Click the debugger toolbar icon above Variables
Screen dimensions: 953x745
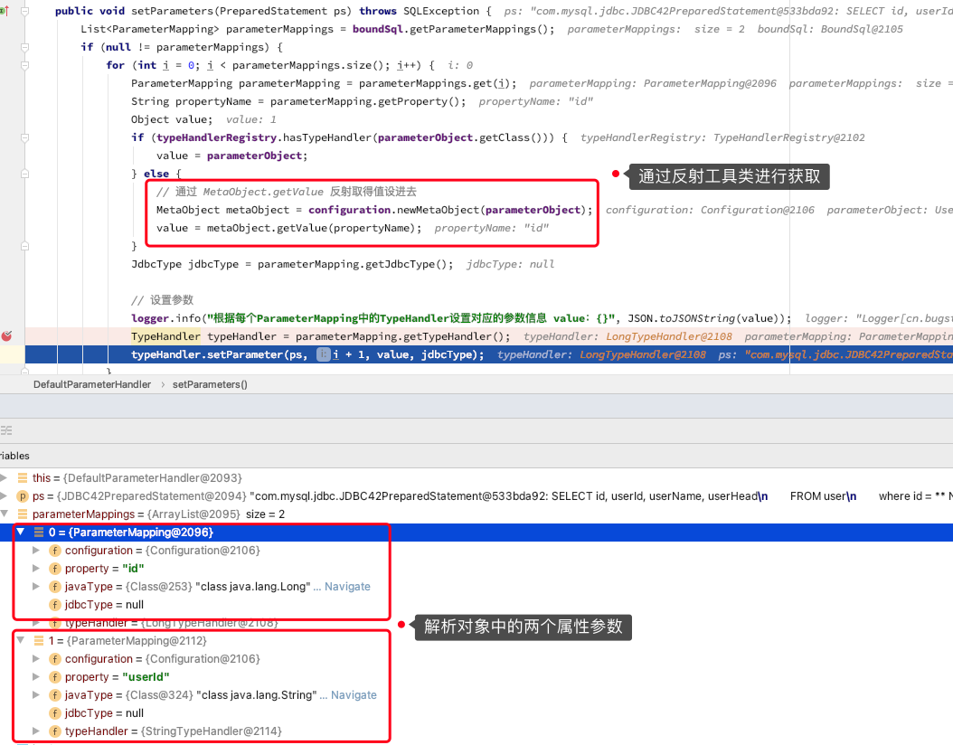(5, 430)
